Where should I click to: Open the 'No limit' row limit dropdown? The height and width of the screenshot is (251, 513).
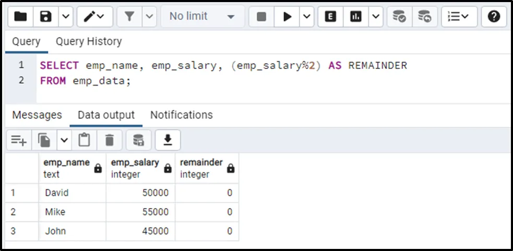pyautogui.click(x=202, y=17)
